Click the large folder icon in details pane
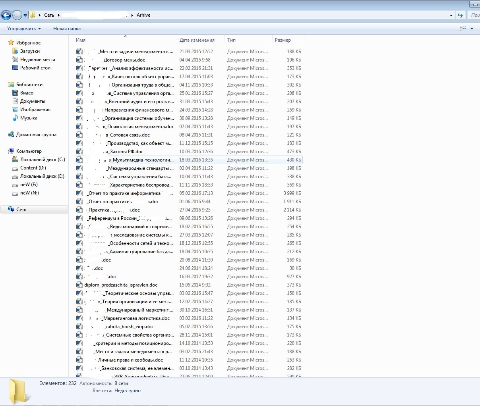 coord(19,391)
